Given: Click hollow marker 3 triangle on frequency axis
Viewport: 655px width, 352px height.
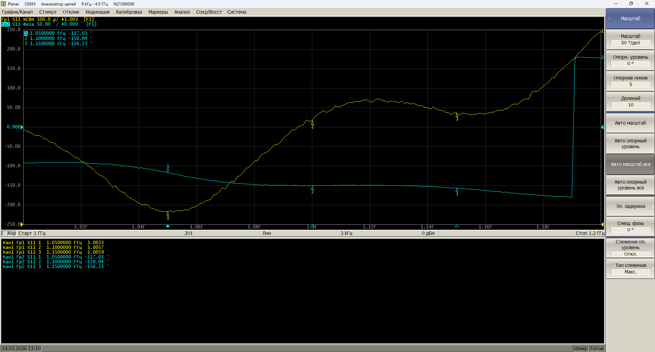Looking at the screenshot, I should click(457, 226).
